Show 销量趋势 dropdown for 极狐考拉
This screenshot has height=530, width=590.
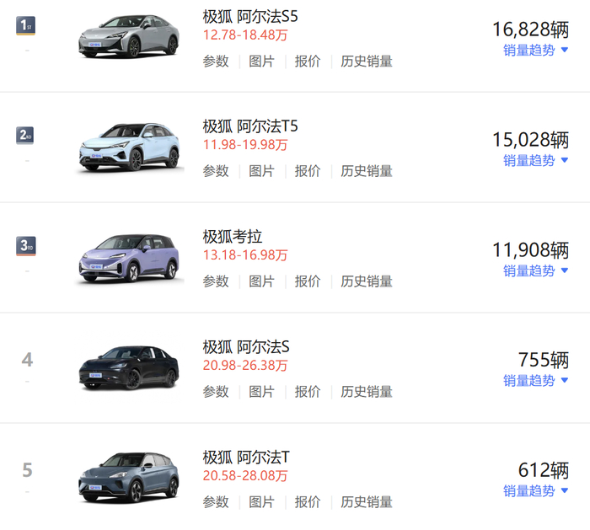[536, 270]
